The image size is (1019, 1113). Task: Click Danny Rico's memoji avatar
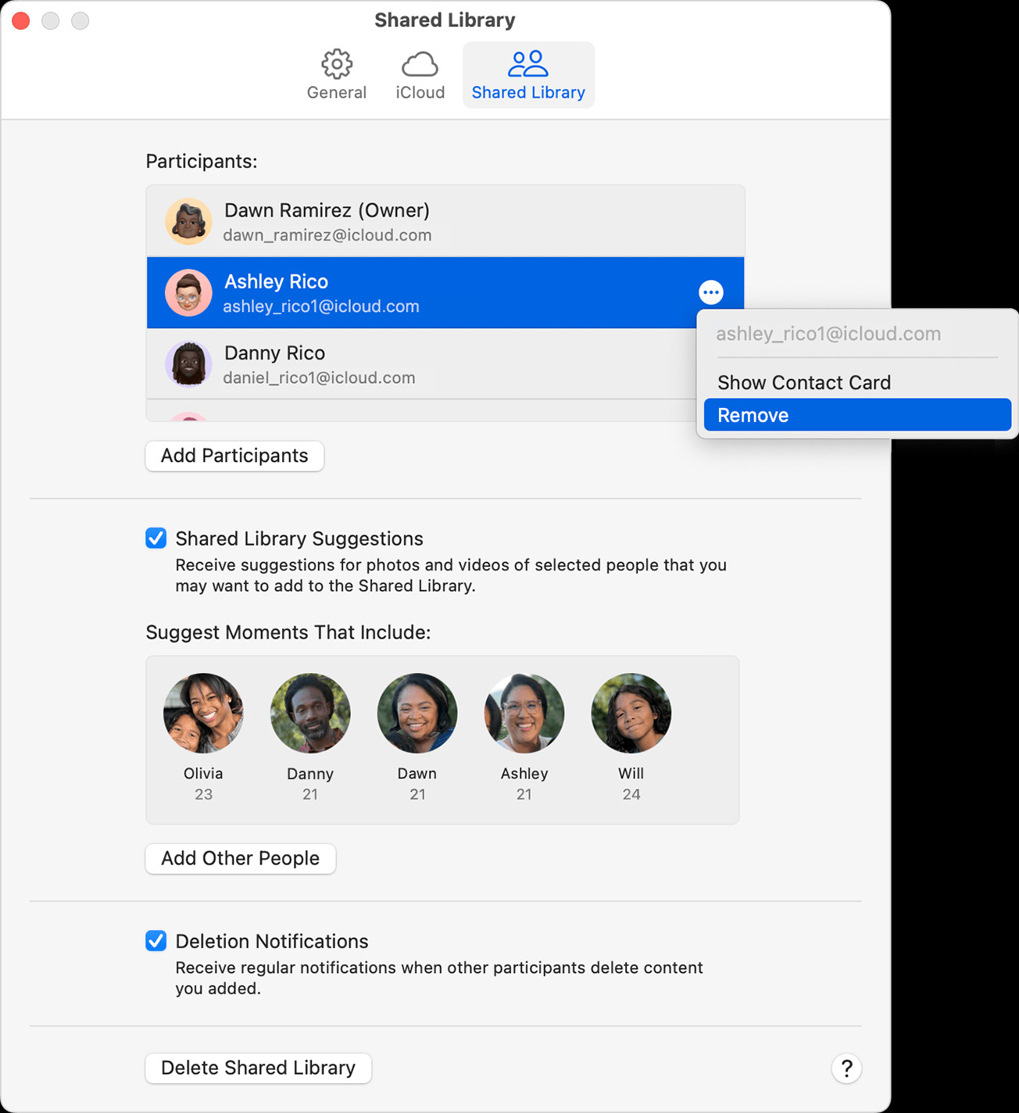188,364
